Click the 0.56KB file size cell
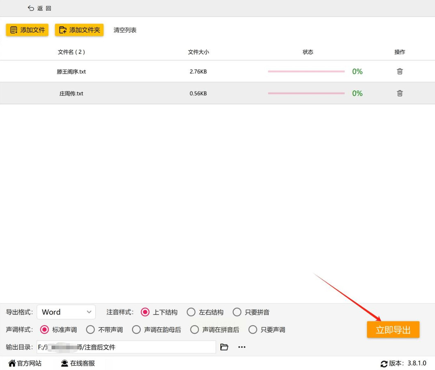Viewport: 435px width, 370px height. click(198, 93)
